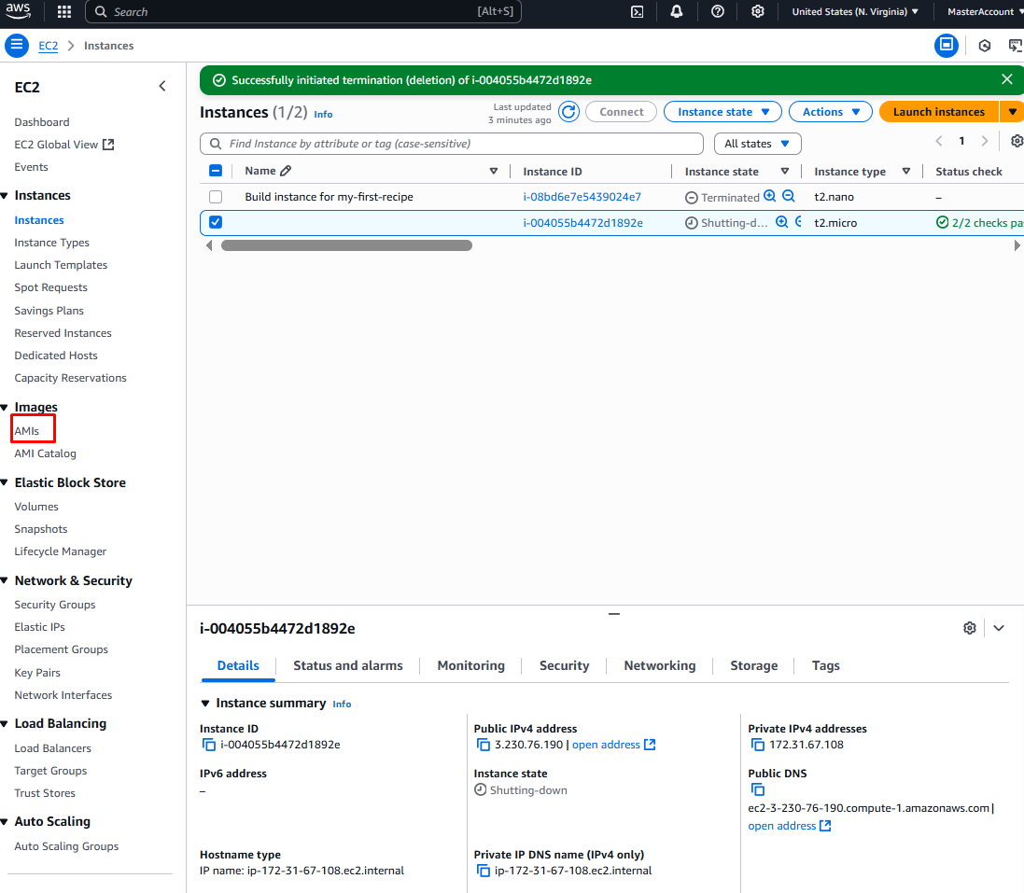Toggle the select-all instances header checkbox

coord(216,171)
